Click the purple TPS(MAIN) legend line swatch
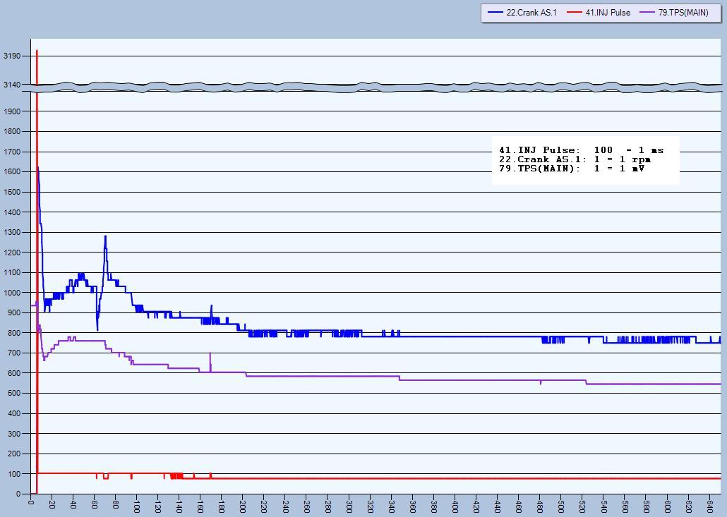 [648, 13]
